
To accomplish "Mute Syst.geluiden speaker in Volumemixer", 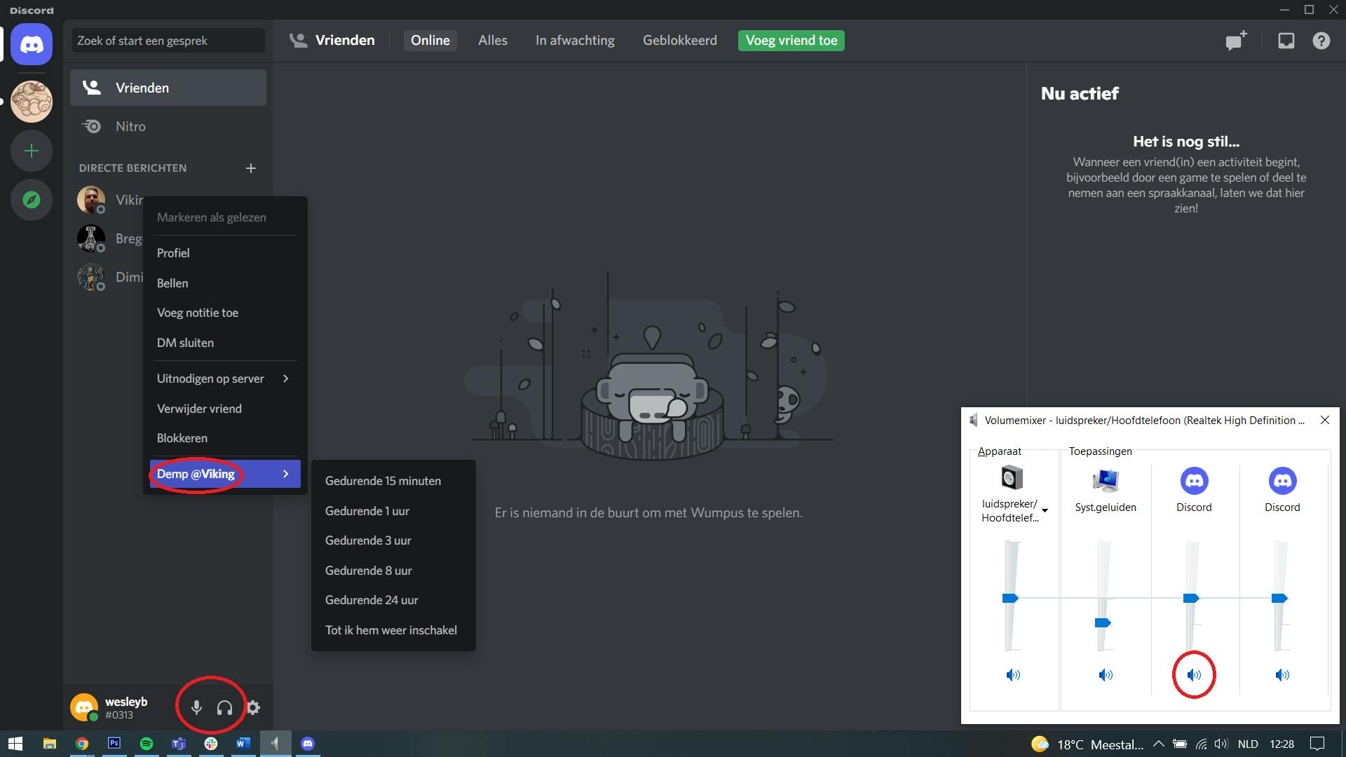I will click(x=1106, y=675).
